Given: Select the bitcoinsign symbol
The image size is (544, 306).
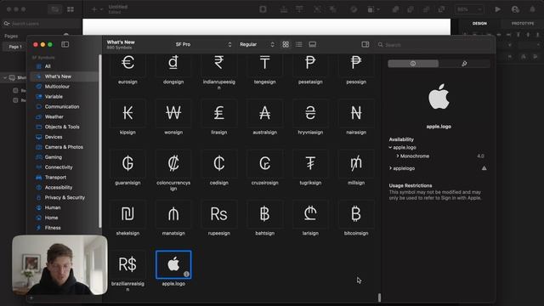Looking at the screenshot, I should (x=356, y=214).
